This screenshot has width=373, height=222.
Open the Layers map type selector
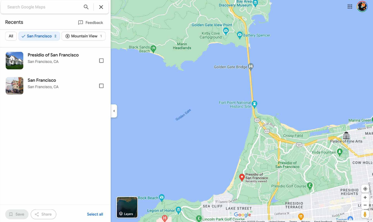click(x=127, y=207)
